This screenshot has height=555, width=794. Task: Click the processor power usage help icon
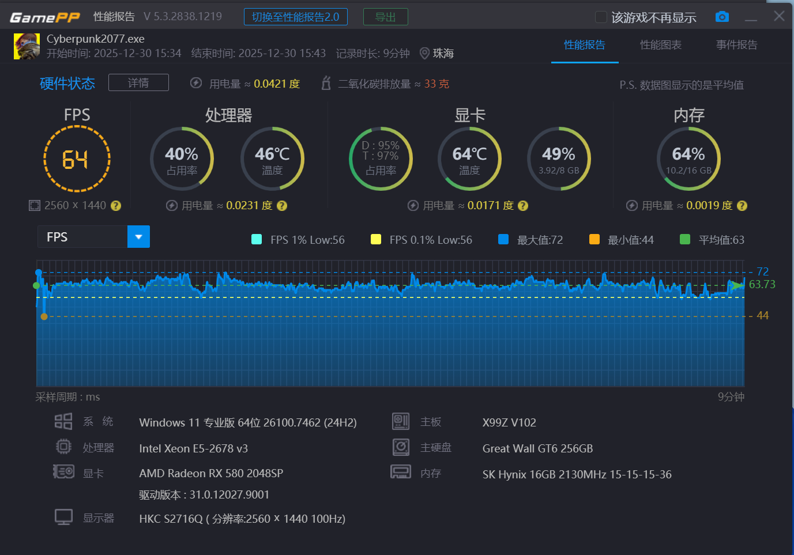(282, 206)
